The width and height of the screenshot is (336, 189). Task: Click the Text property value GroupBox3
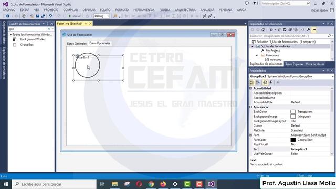click(299, 149)
